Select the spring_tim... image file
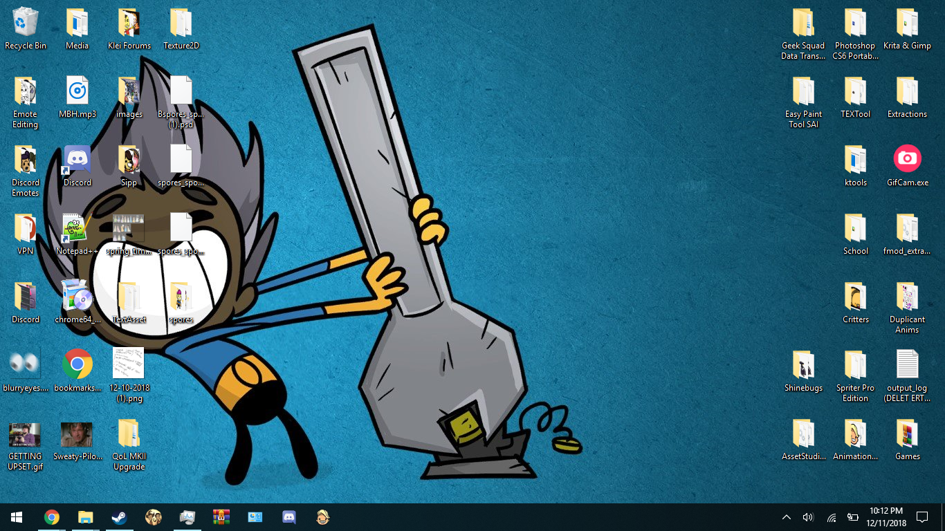The width and height of the screenshot is (945, 531). tap(129, 234)
